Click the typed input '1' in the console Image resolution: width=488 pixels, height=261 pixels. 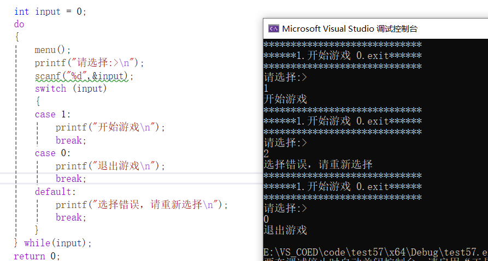pos(266,88)
